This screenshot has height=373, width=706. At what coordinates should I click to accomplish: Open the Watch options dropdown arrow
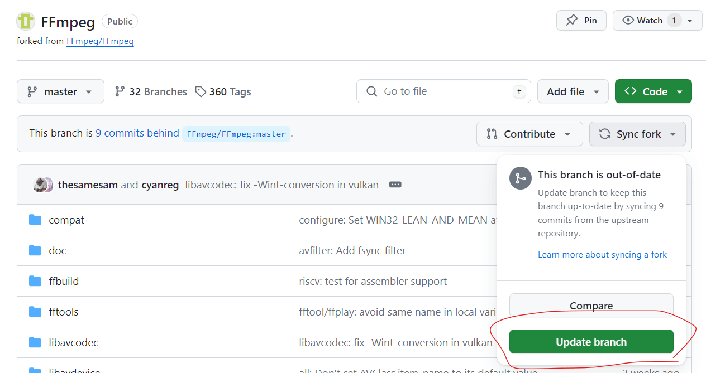(690, 21)
